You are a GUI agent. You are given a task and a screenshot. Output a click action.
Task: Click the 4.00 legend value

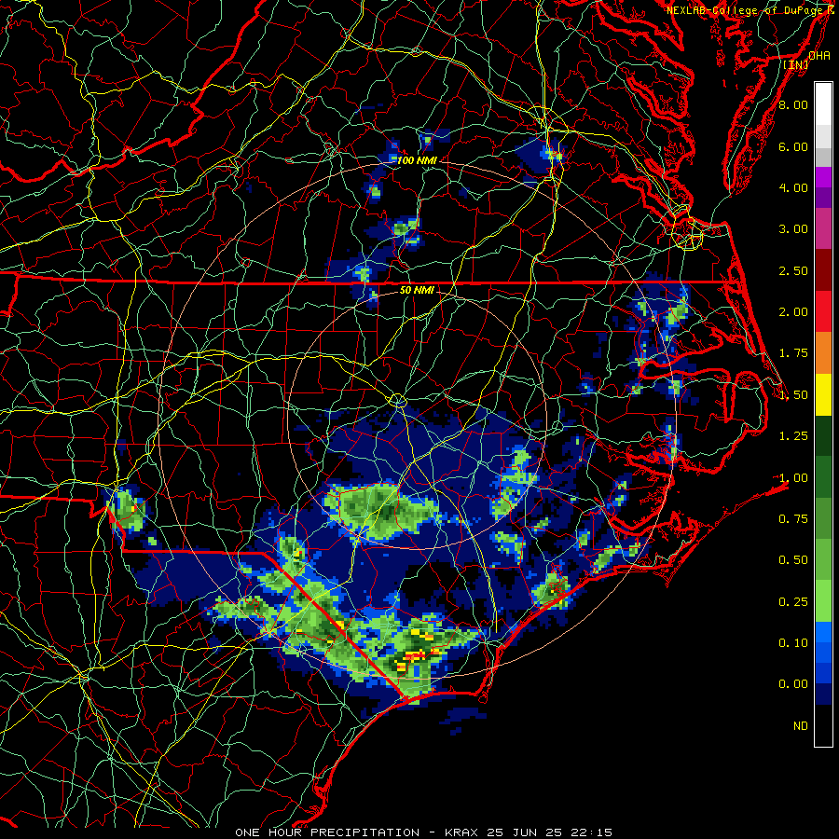coord(793,187)
